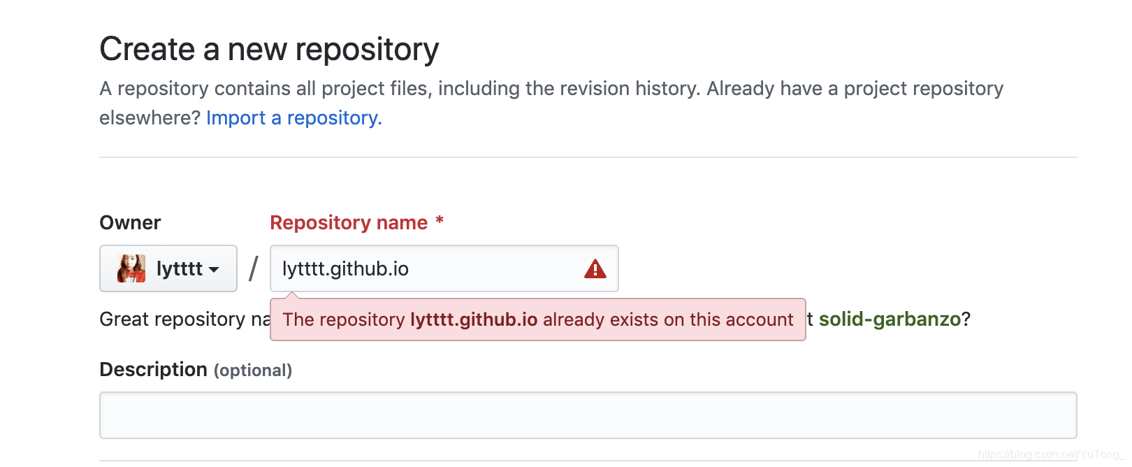Viewport: 1132px width, 467px height.
Task: Click the error tooltip's pointer arrow tip
Action: [293, 296]
